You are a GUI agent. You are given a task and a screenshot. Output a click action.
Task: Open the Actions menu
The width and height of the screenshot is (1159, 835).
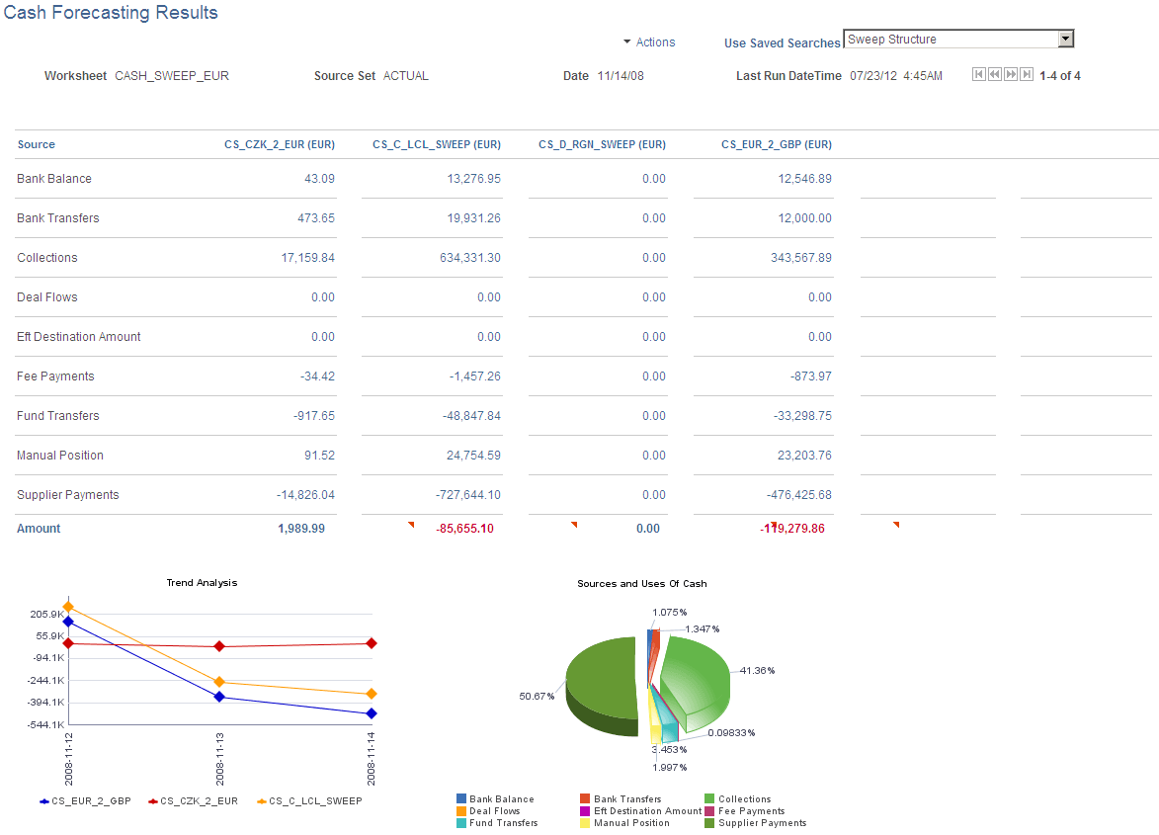point(655,42)
